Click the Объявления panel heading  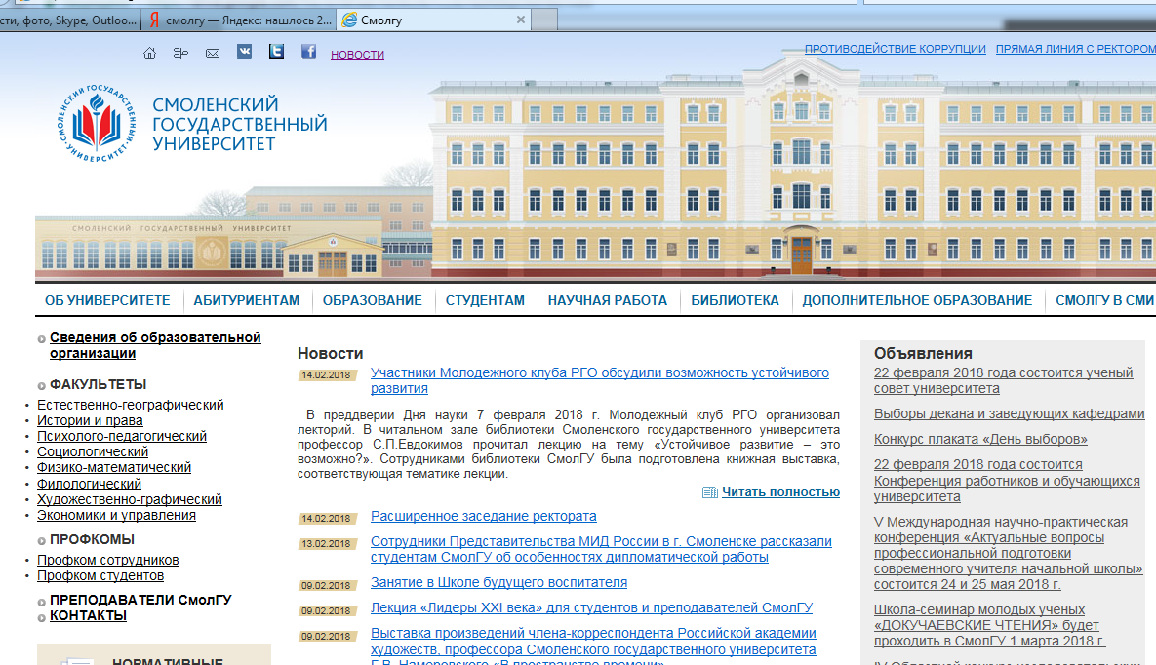pos(923,353)
